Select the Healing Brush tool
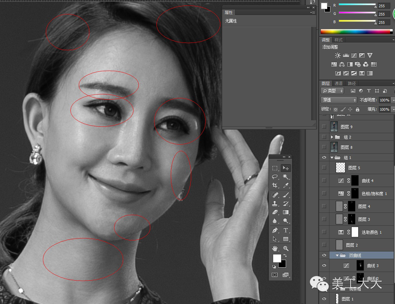 pyautogui.click(x=275, y=195)
